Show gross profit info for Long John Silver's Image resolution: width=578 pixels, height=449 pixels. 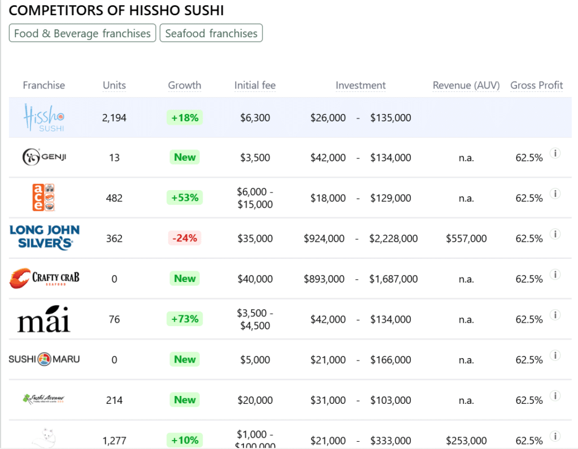[555, 234]
